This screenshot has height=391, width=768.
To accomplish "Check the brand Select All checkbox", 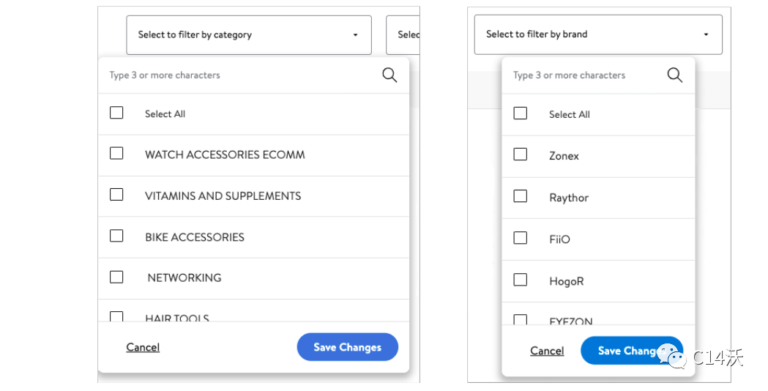I will point(521,113).
